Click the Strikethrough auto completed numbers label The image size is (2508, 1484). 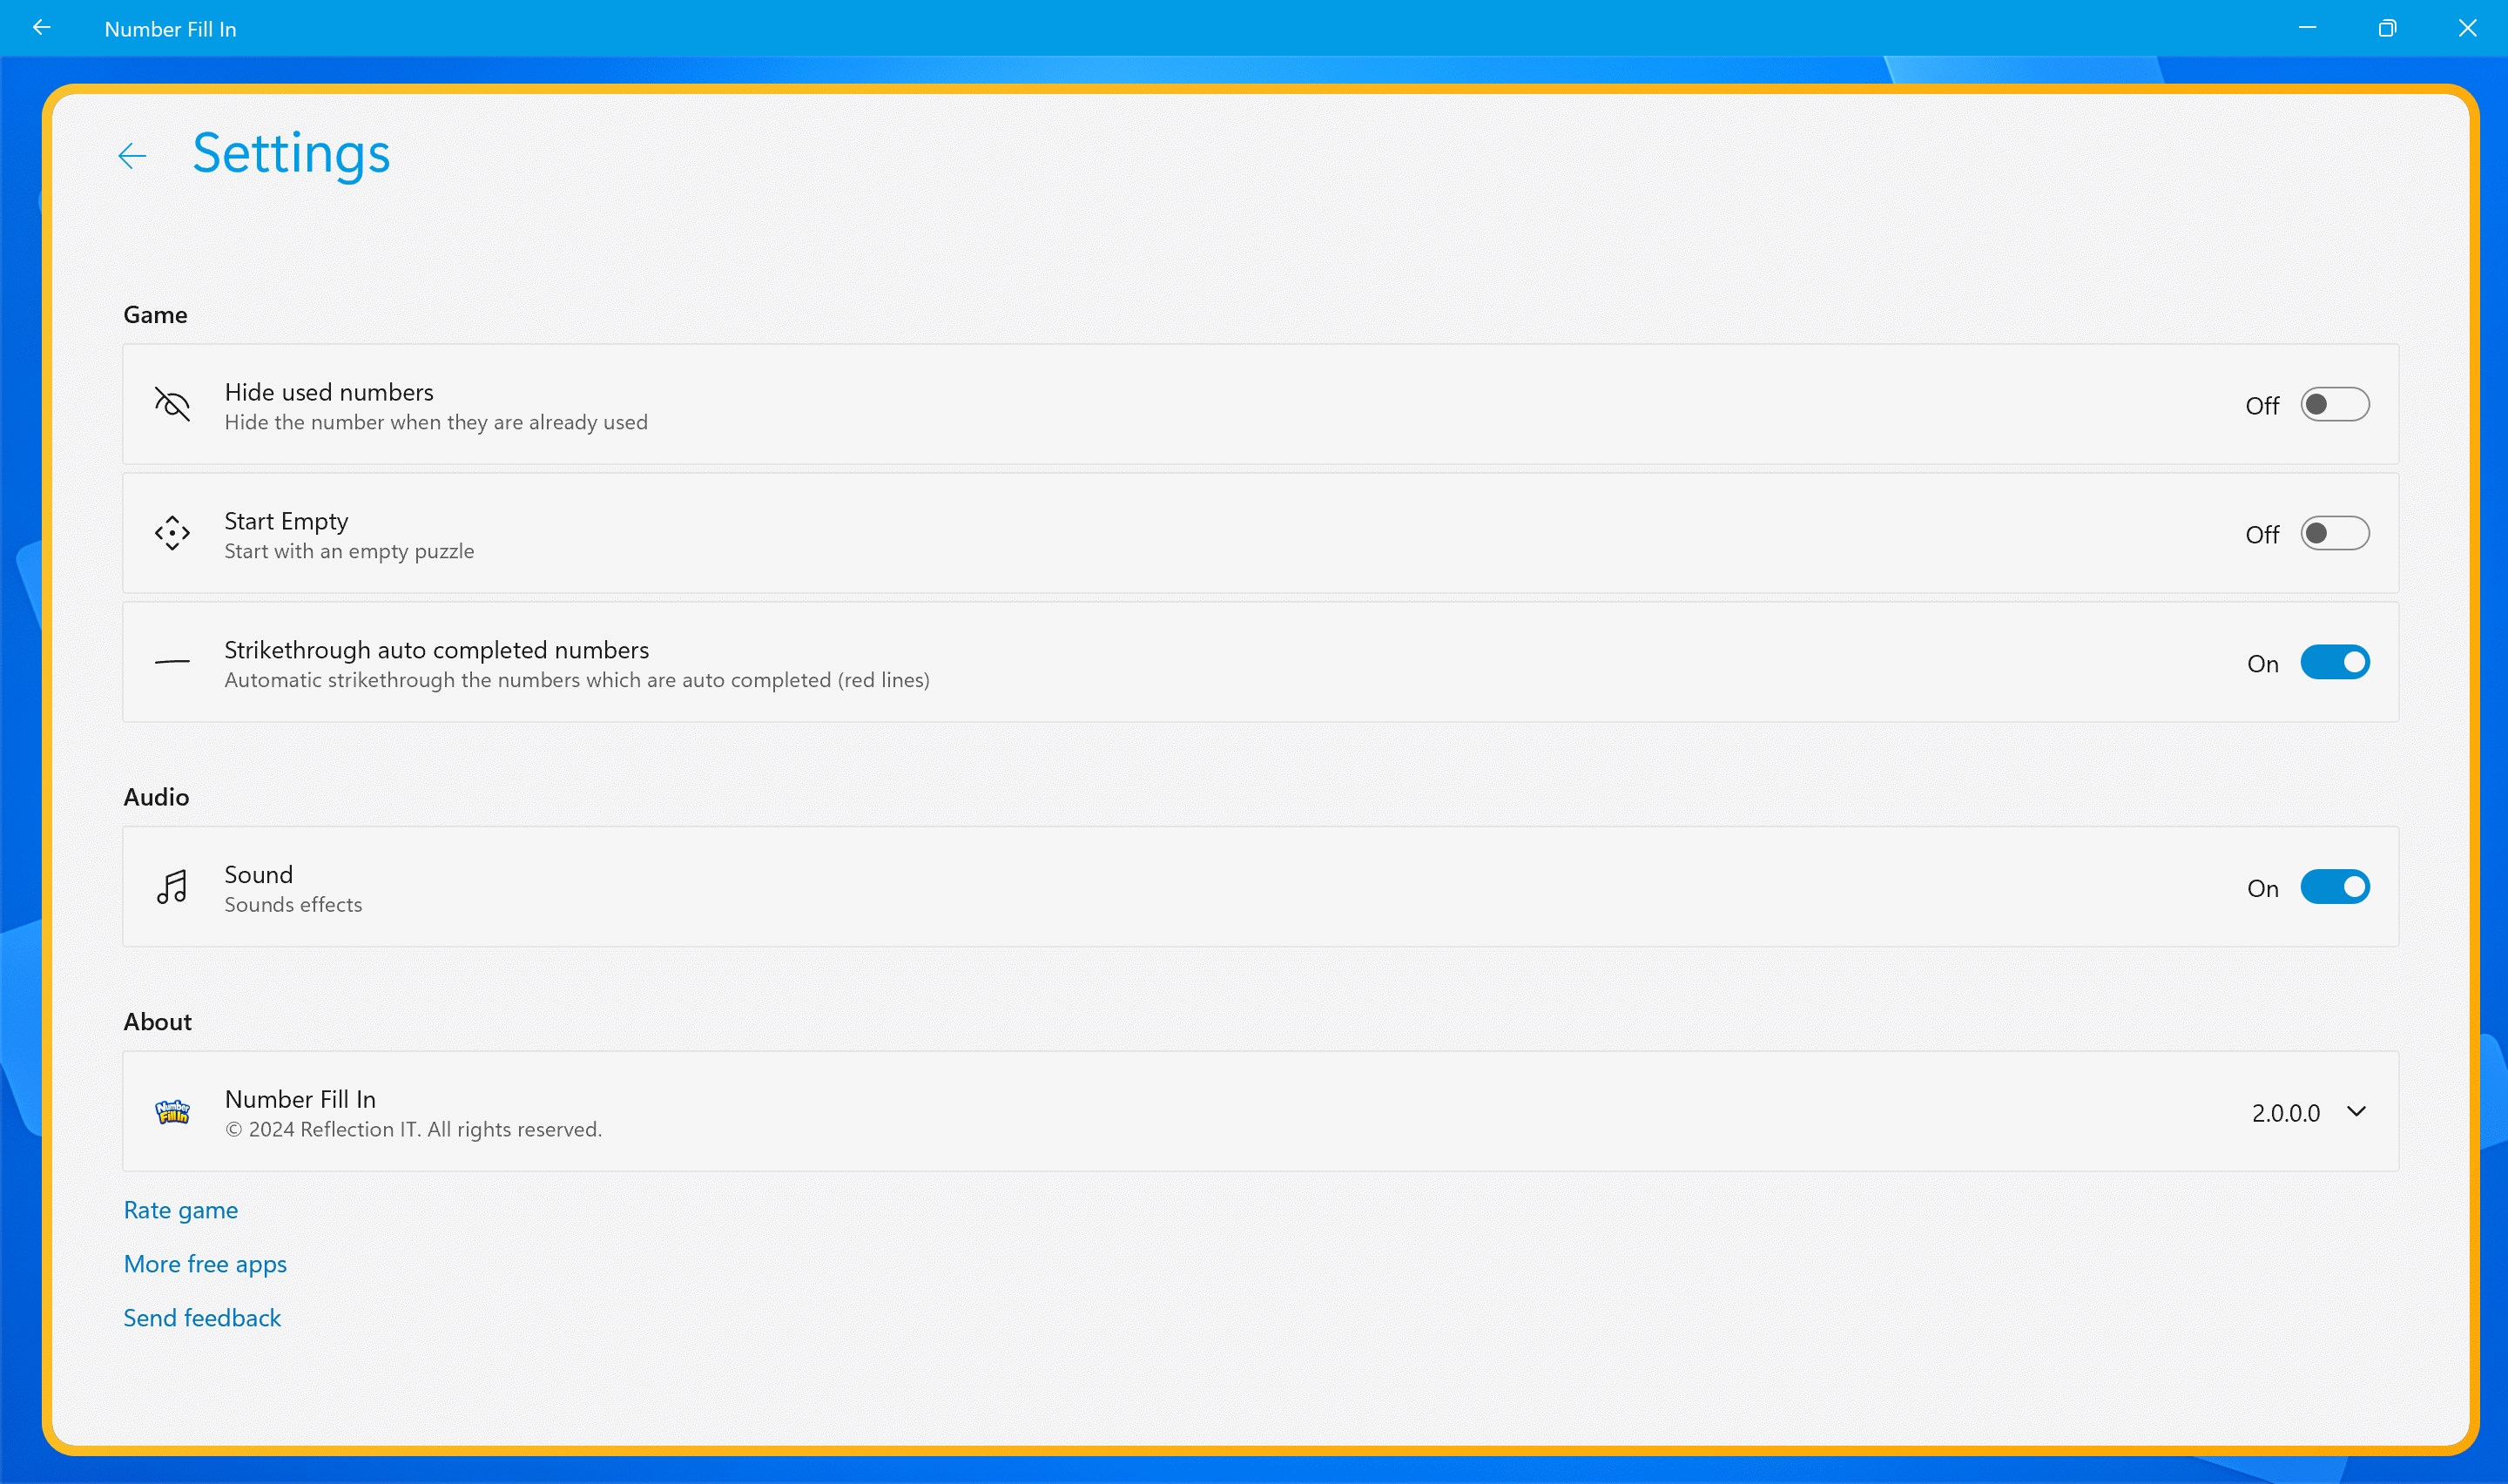tap(435, 650)
